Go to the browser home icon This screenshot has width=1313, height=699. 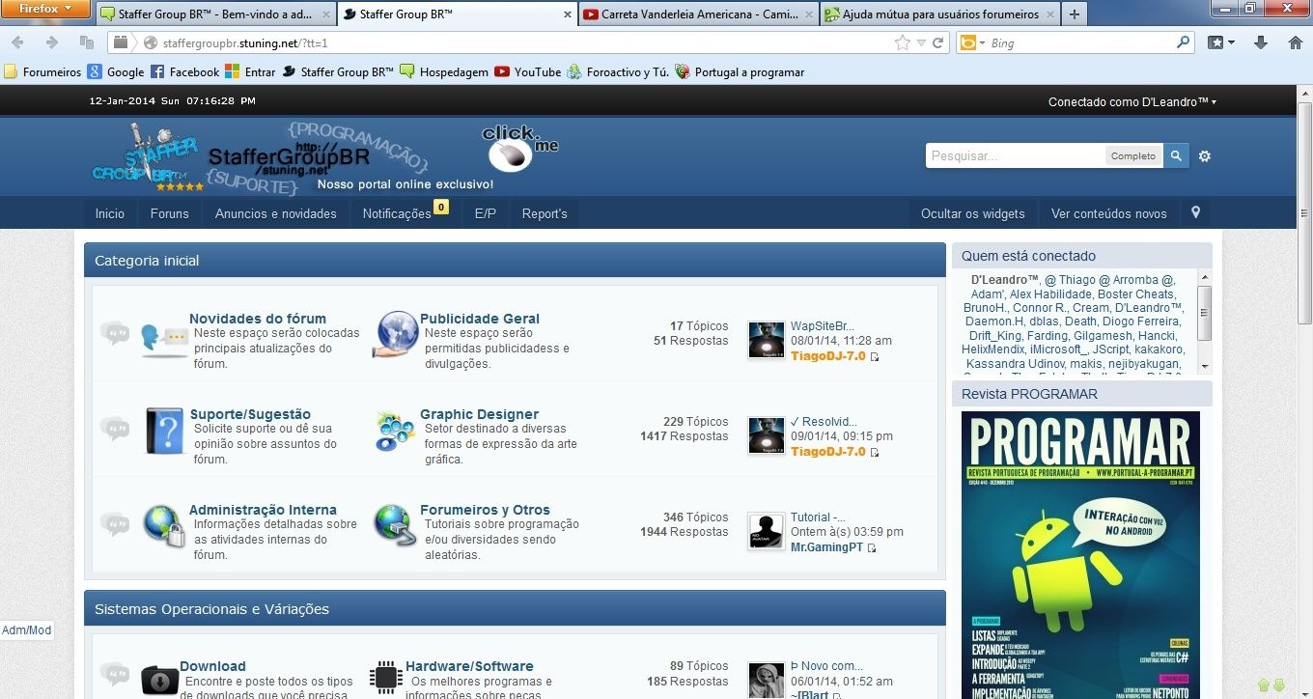(x=1296, y=42)
